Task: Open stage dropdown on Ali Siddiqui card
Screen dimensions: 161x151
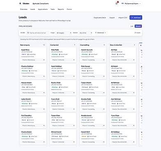Action: [x=123, y=142]
